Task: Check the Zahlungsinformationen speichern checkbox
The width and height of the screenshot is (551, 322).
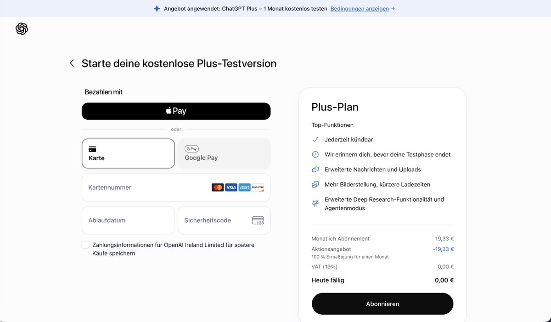Action: point(85,245)
